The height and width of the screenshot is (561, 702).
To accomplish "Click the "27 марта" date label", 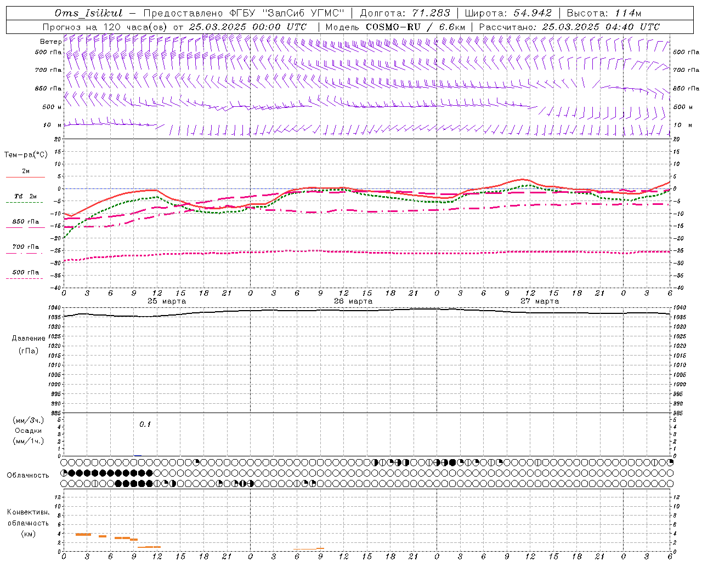I will pyautogui.click(x=540, y=301).
